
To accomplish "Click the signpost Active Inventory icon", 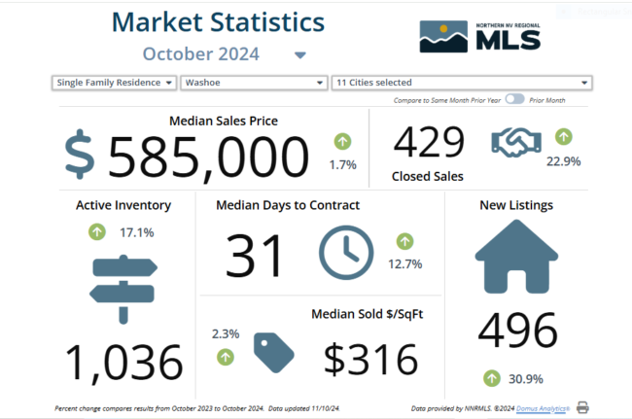I will point(123,289).
